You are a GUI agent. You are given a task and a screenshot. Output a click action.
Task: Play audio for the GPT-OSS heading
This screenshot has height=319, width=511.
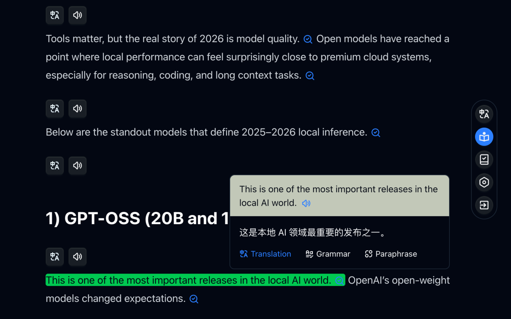(x=77, y=165)
